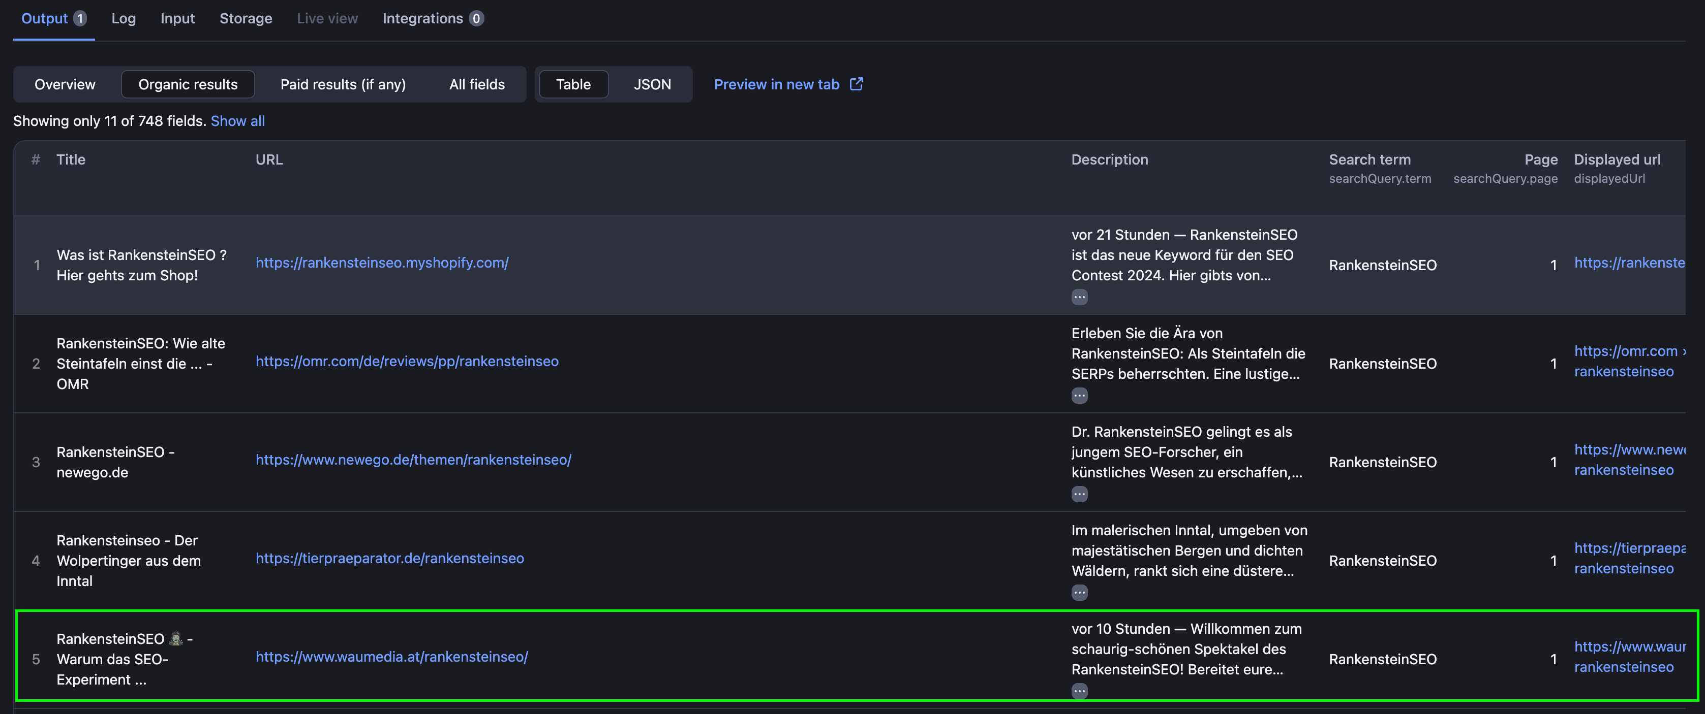Click Show all fields link
Viewport: 1705px width, 714px height.
click(x=237, y=121)
